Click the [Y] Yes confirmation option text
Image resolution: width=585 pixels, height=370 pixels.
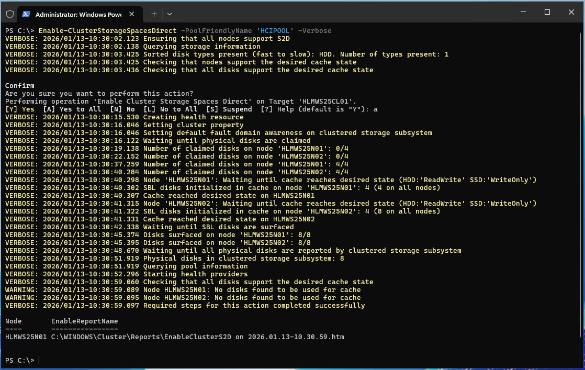click(20, 109)
